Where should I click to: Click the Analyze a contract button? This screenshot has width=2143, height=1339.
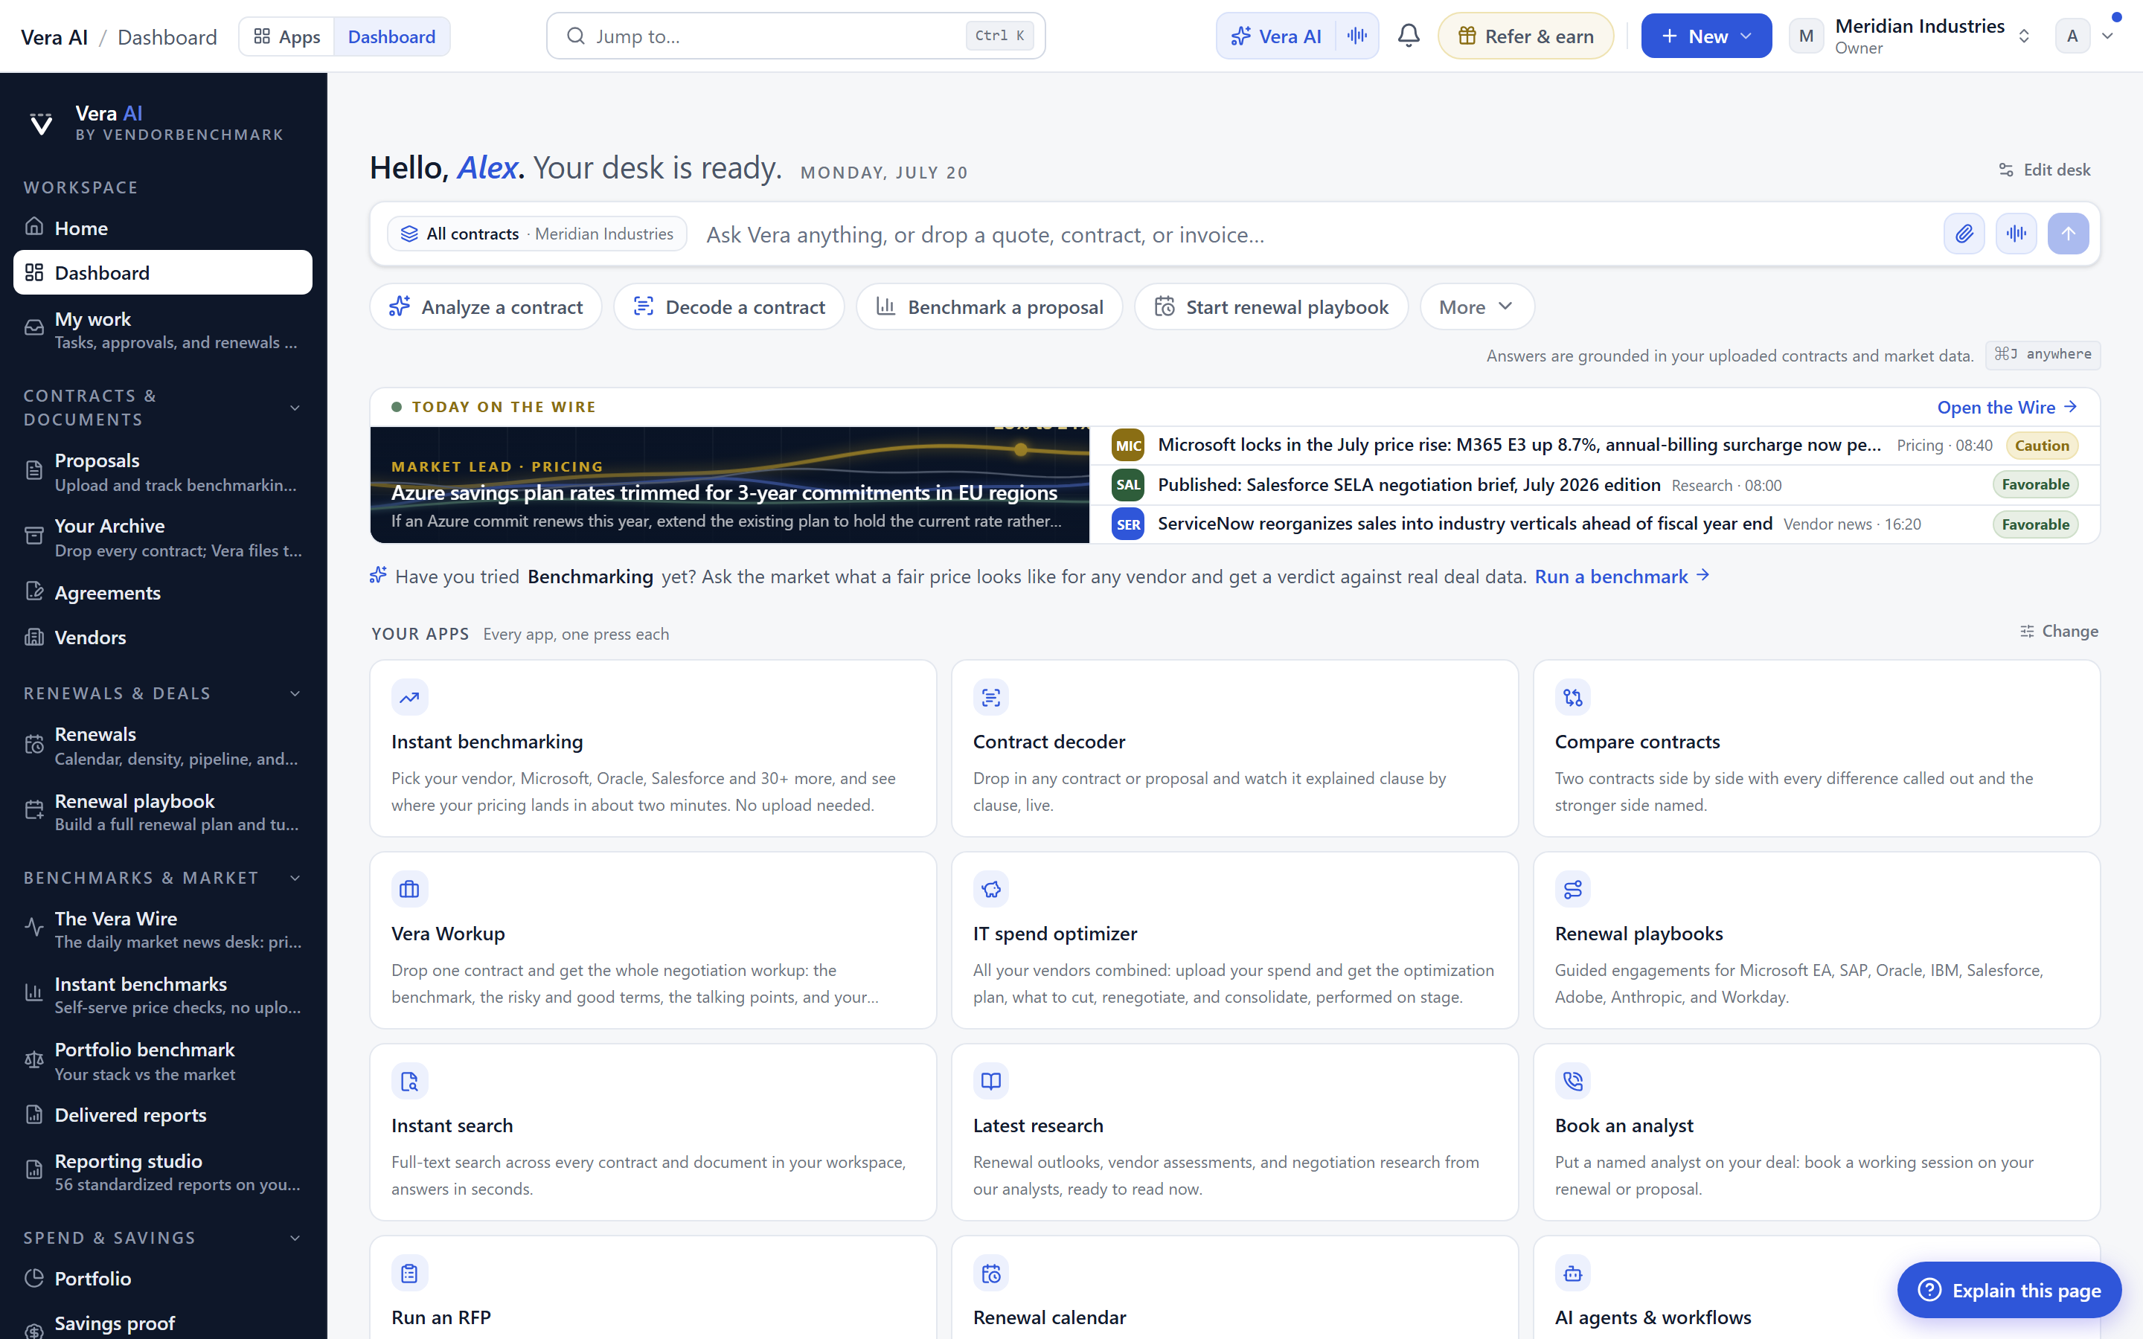point(485,307)
